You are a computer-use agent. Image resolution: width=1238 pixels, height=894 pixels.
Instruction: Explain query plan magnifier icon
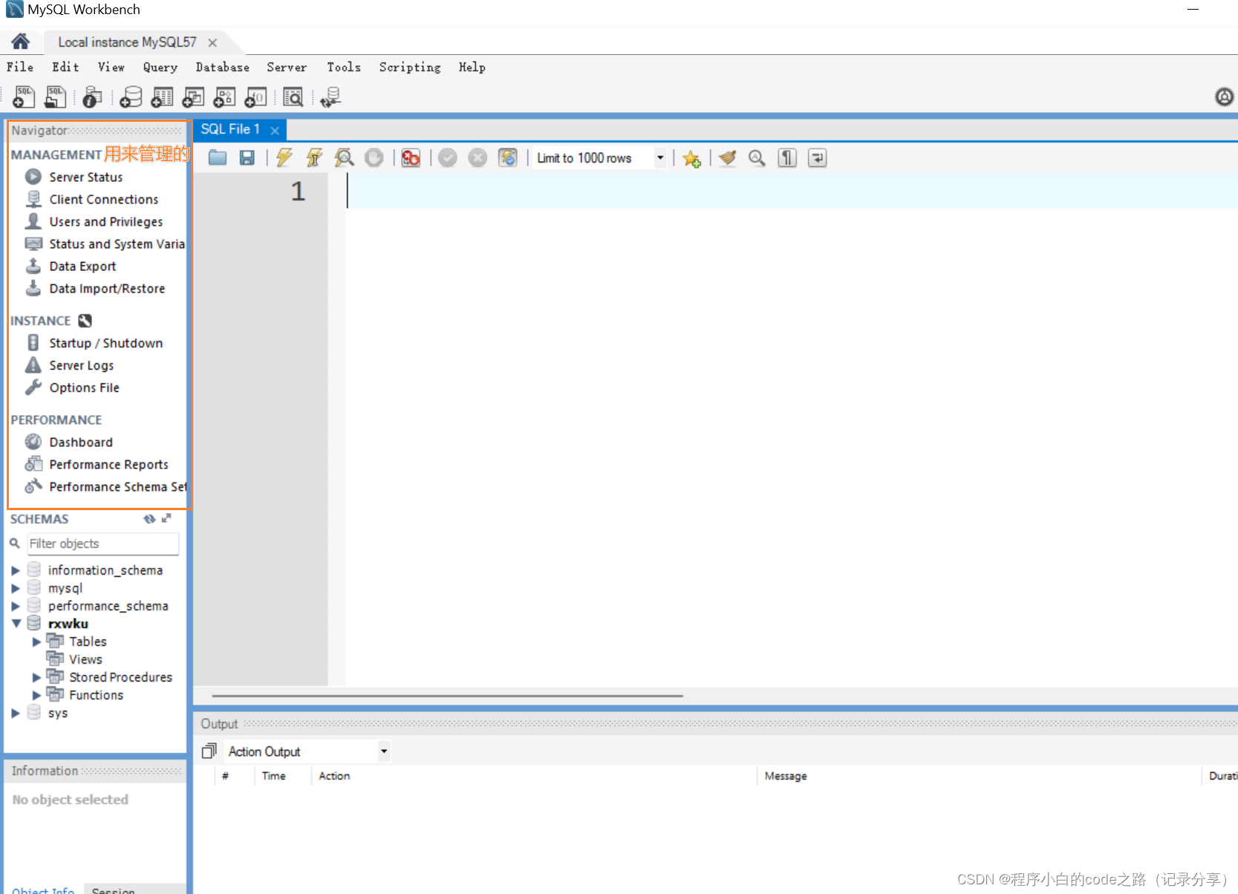344,157
